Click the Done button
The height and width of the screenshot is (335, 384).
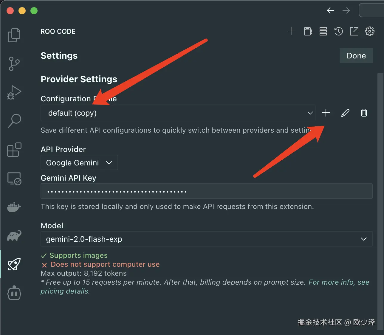[356, 56]
